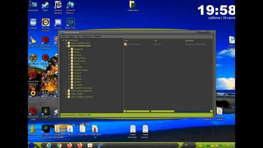Click the Значение column header

(x=189, y=41)
